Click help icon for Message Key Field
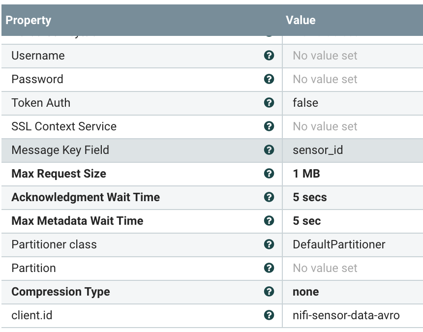The width and height of the screenshot is (423, 332). pyautogui.click(x=269, y=150)
